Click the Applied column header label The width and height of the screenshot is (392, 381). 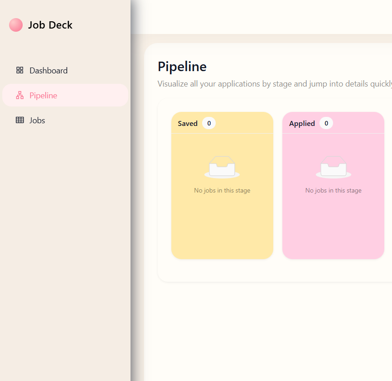302,123
